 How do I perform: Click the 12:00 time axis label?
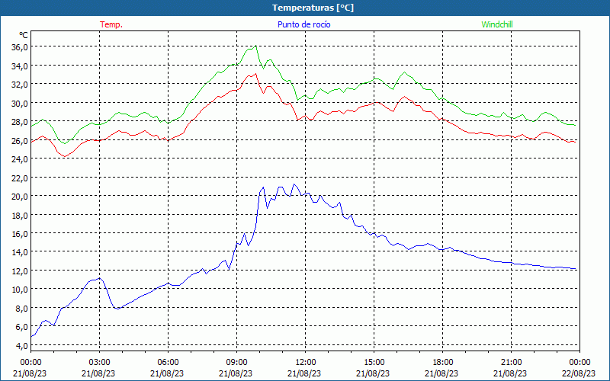pyautogui.click(x=306, y=363)
